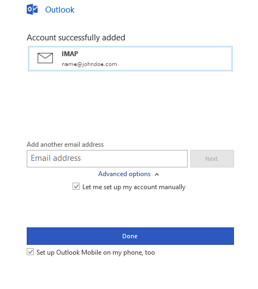Uncheck the Outlook Mobile setup checkbox
Viewport: 258px width, 289px height.
click(x=30, y=252)
